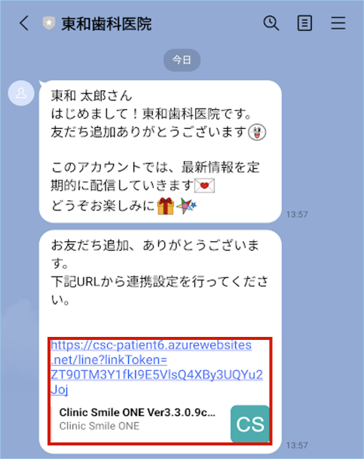Go back using the left chevron arrow

24,23
